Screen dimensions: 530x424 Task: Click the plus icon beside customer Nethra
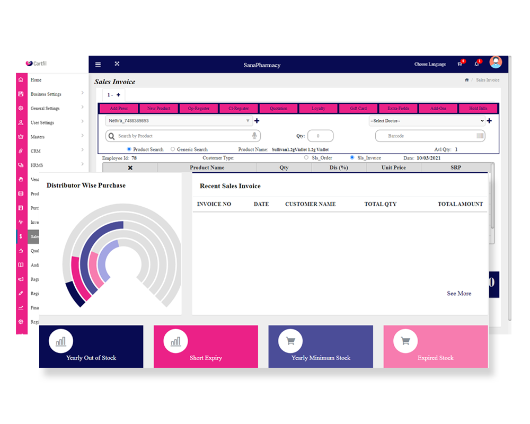[257, 121]
